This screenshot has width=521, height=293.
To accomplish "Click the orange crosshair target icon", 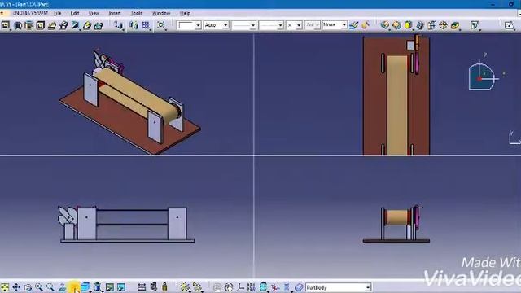I will (x=443, y=25).
